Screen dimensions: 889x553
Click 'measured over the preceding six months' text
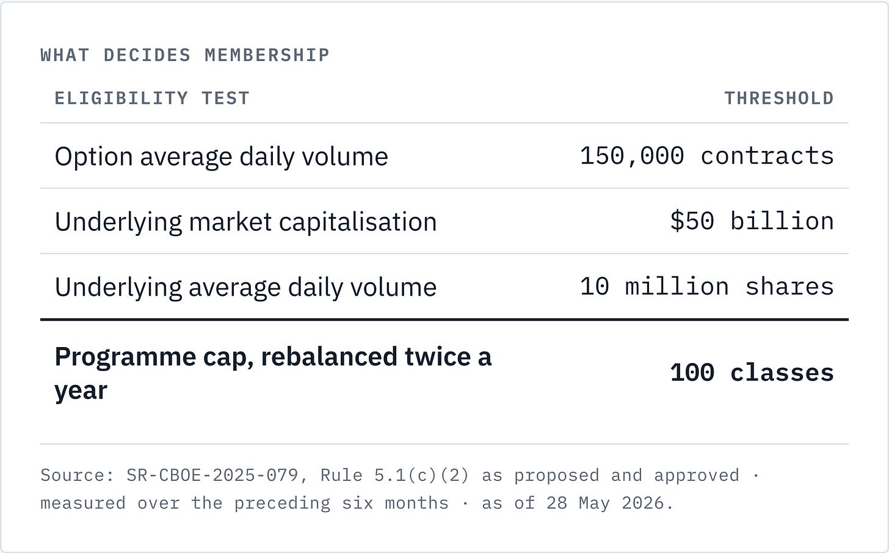pyautogui.click(x=244, y=503)
